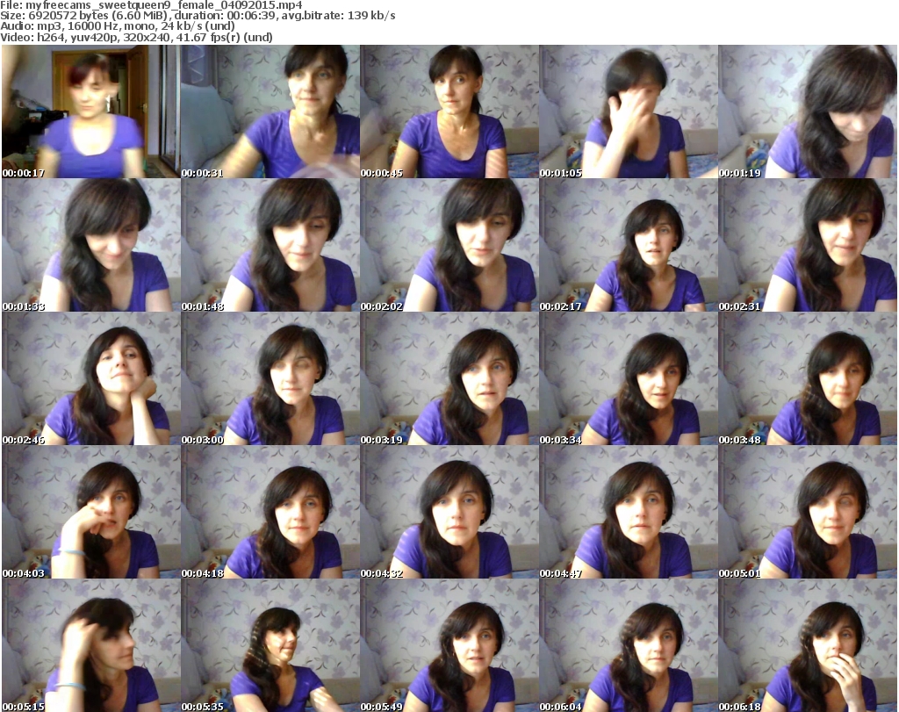Click the 00:06:18 video frame
This screenshot has height=712, width=899.
pos(808,645)
